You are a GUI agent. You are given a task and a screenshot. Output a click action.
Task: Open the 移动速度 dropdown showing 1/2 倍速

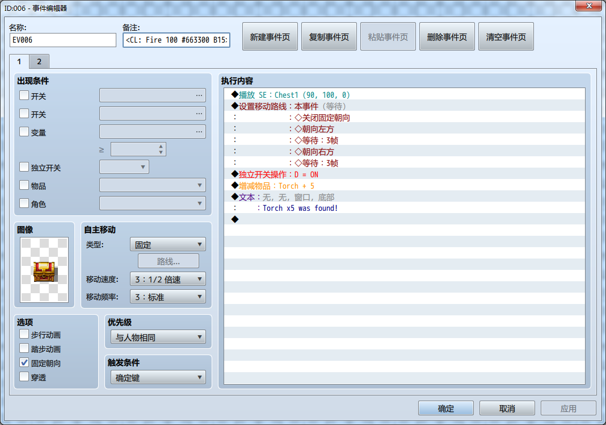coord(167,278)
